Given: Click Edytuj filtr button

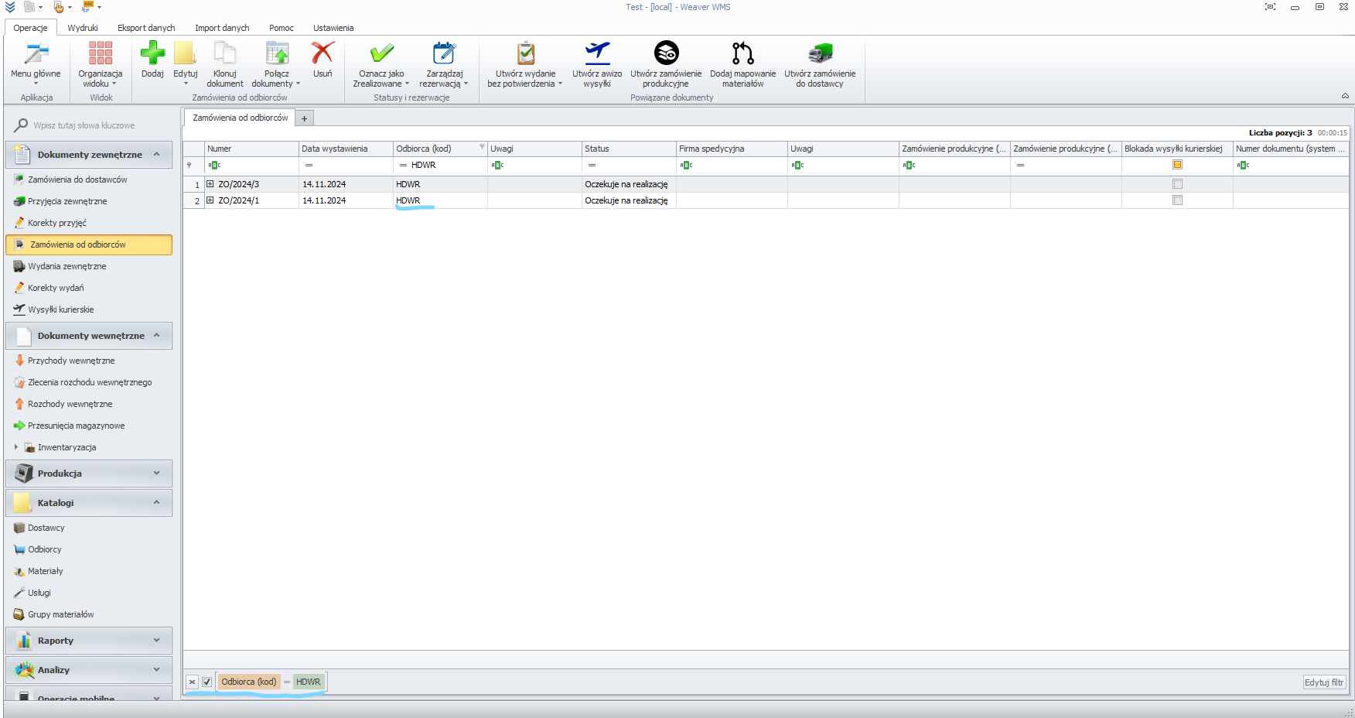Looking at the screenshot, I should tap(1324, 682).
